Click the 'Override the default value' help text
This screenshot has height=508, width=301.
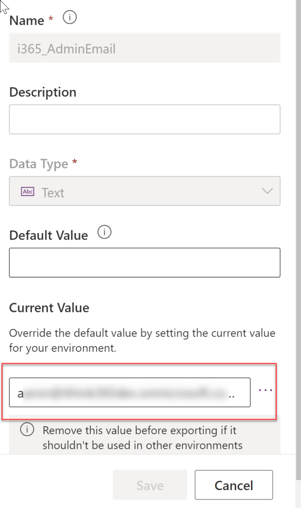(142, 340)
